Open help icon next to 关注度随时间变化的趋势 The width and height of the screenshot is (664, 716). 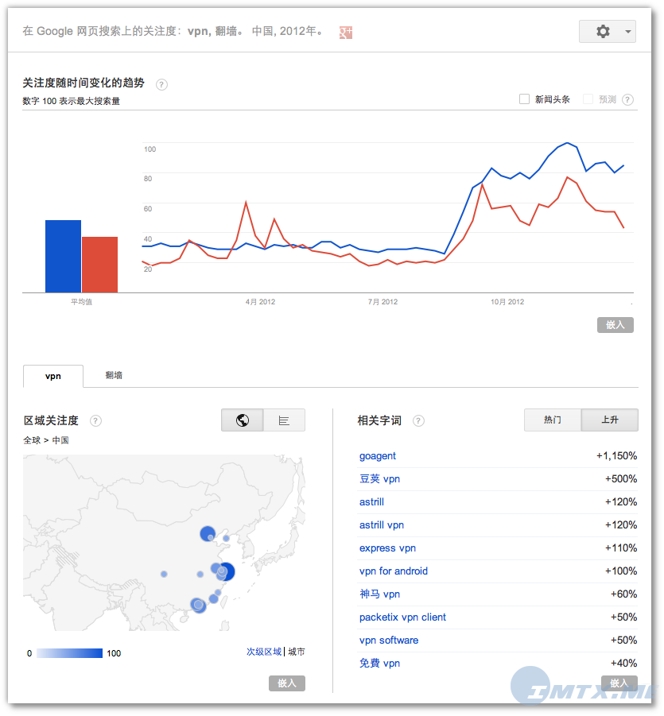pyautogui.click(x=161, y=84)
